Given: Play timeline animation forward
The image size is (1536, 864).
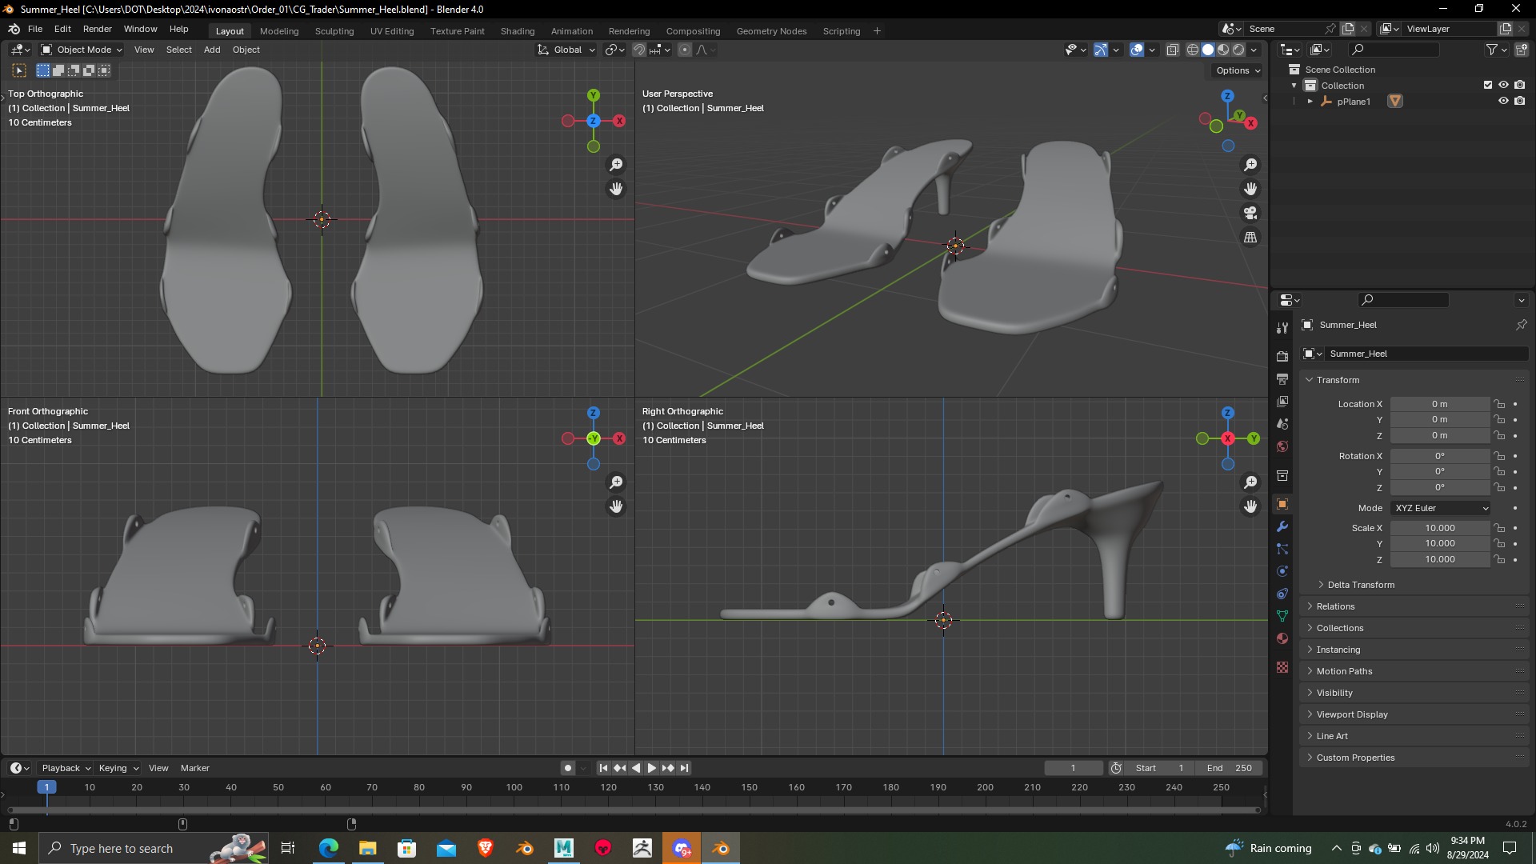Looking at the screenshot, I should [x=652, y=768].
